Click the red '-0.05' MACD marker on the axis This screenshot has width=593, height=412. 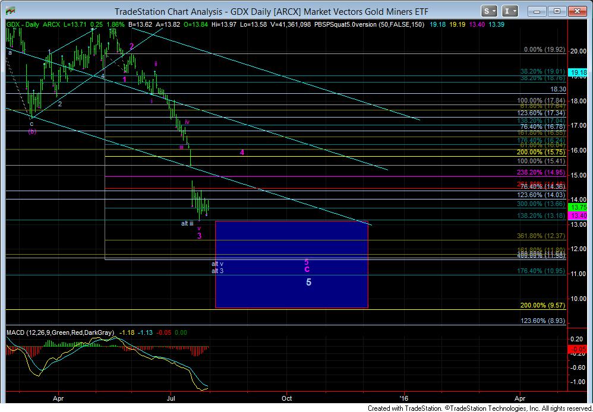pyautogui.click(x=579, y=349)
